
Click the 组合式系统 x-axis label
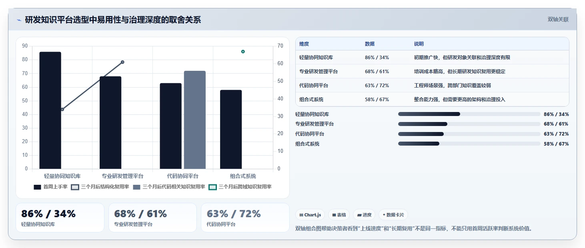pyautogui.click(x=243, y=176)
